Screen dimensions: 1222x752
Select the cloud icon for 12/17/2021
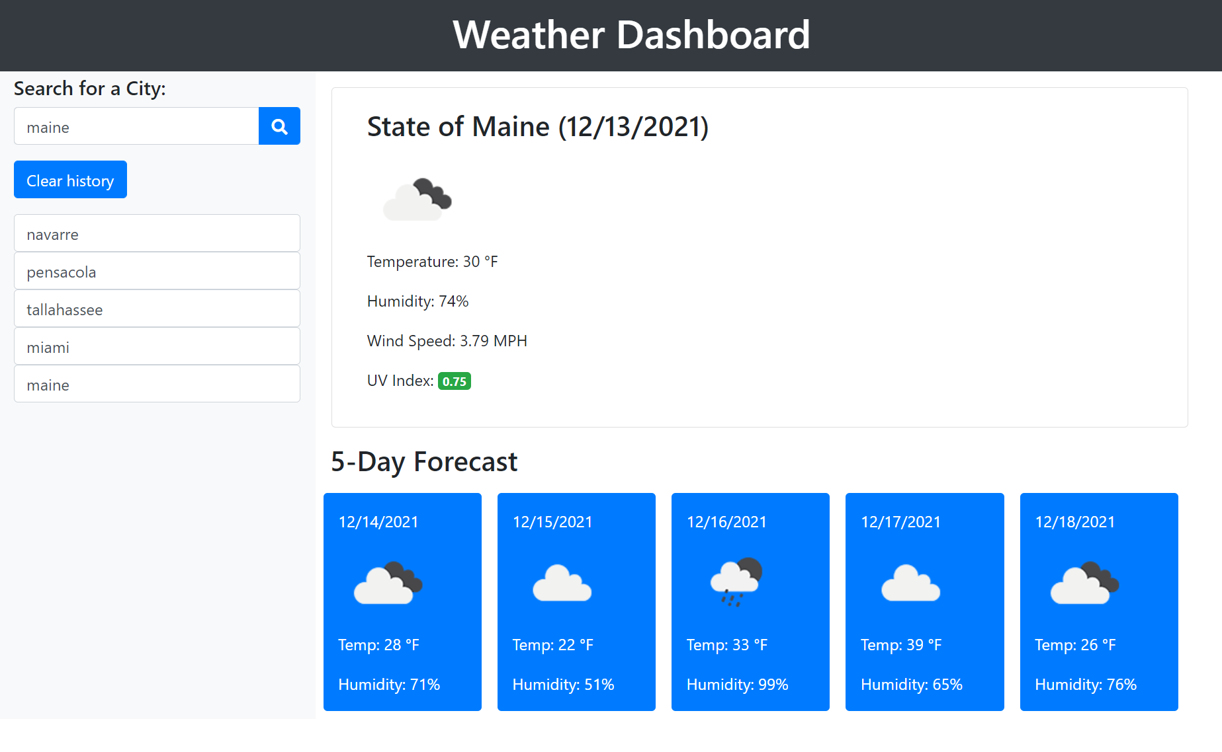click(x=910, y=583)
